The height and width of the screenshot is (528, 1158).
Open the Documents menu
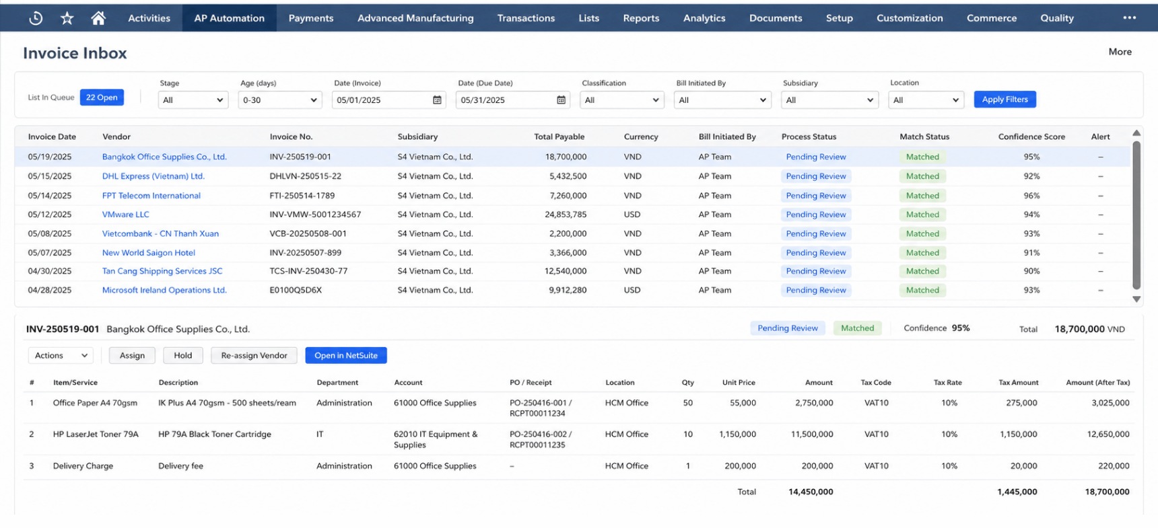click(776, 18)
